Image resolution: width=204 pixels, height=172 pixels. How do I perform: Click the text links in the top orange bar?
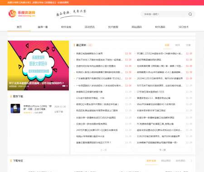pyautogui.click(x=38, y=3)
